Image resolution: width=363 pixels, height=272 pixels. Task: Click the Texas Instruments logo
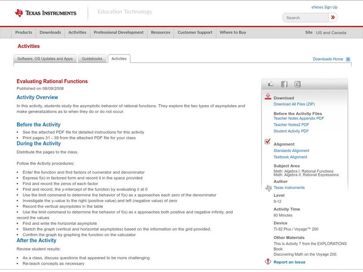(x=45, y=13)
